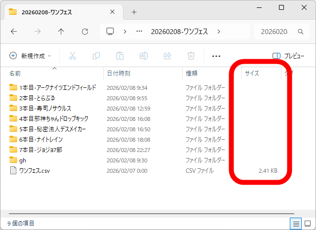Image resolution: width=316 pixels, height=230 pixels.
Task: Toggle the プレビュー preview pane
Action: tap(288, 56)
